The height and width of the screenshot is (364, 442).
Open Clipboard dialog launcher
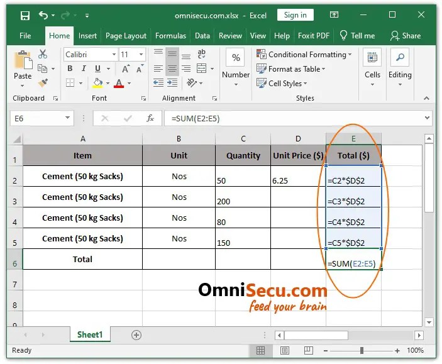[55, 99]
